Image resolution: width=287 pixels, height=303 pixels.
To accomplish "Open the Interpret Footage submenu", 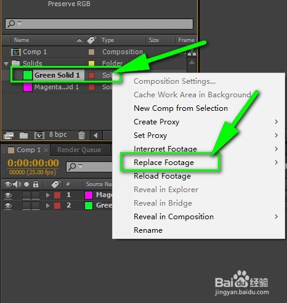I will pyautogui.click(x=198, y=149).
